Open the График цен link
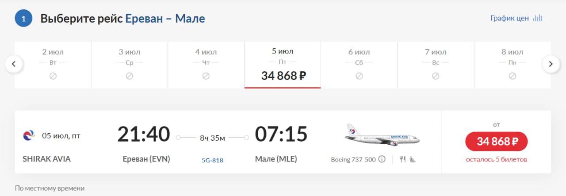The height and width of the screenshot is (196, 566). 509,18
